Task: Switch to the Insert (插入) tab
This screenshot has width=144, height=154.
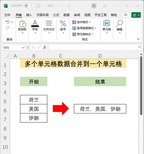Action: (x=29, y=15)
